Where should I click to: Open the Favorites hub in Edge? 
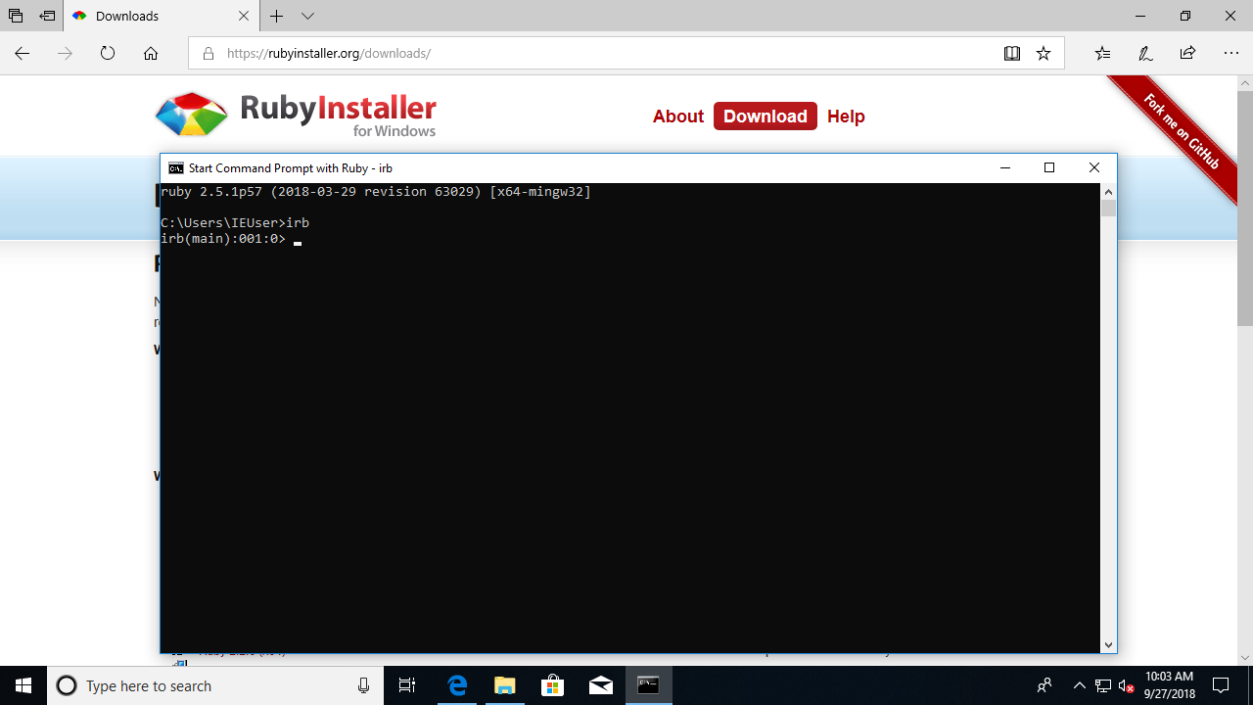1102,54
